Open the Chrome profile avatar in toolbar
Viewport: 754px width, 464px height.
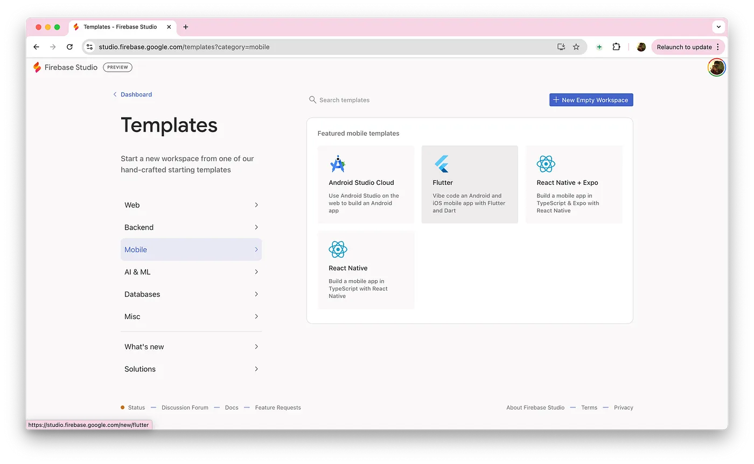click(641, 47)
